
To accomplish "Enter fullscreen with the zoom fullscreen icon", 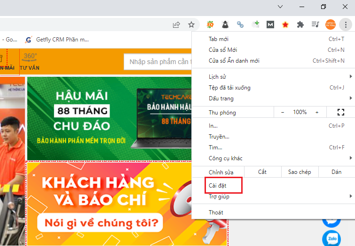I will click(x=341, y=112).
